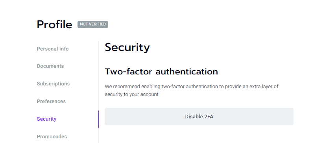The height and width of the screenshot is (143, 314).
Task: Click the 'security to your account' text line
Action: 131,94
